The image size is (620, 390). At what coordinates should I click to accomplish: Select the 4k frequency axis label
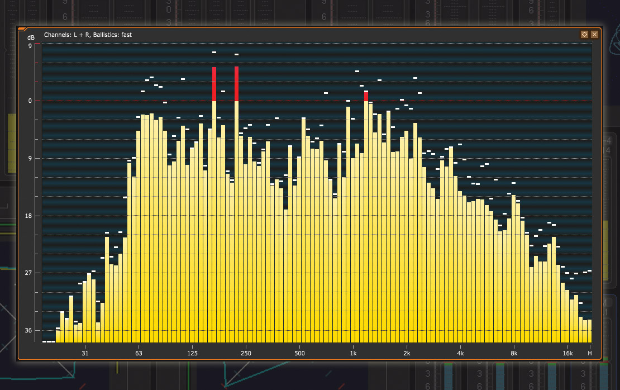click(x=460, y=353)
